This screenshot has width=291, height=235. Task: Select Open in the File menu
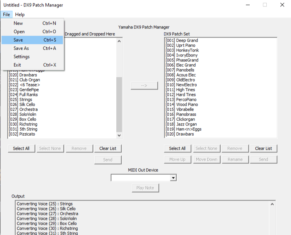pyautogui.click(x=19, y=31)
